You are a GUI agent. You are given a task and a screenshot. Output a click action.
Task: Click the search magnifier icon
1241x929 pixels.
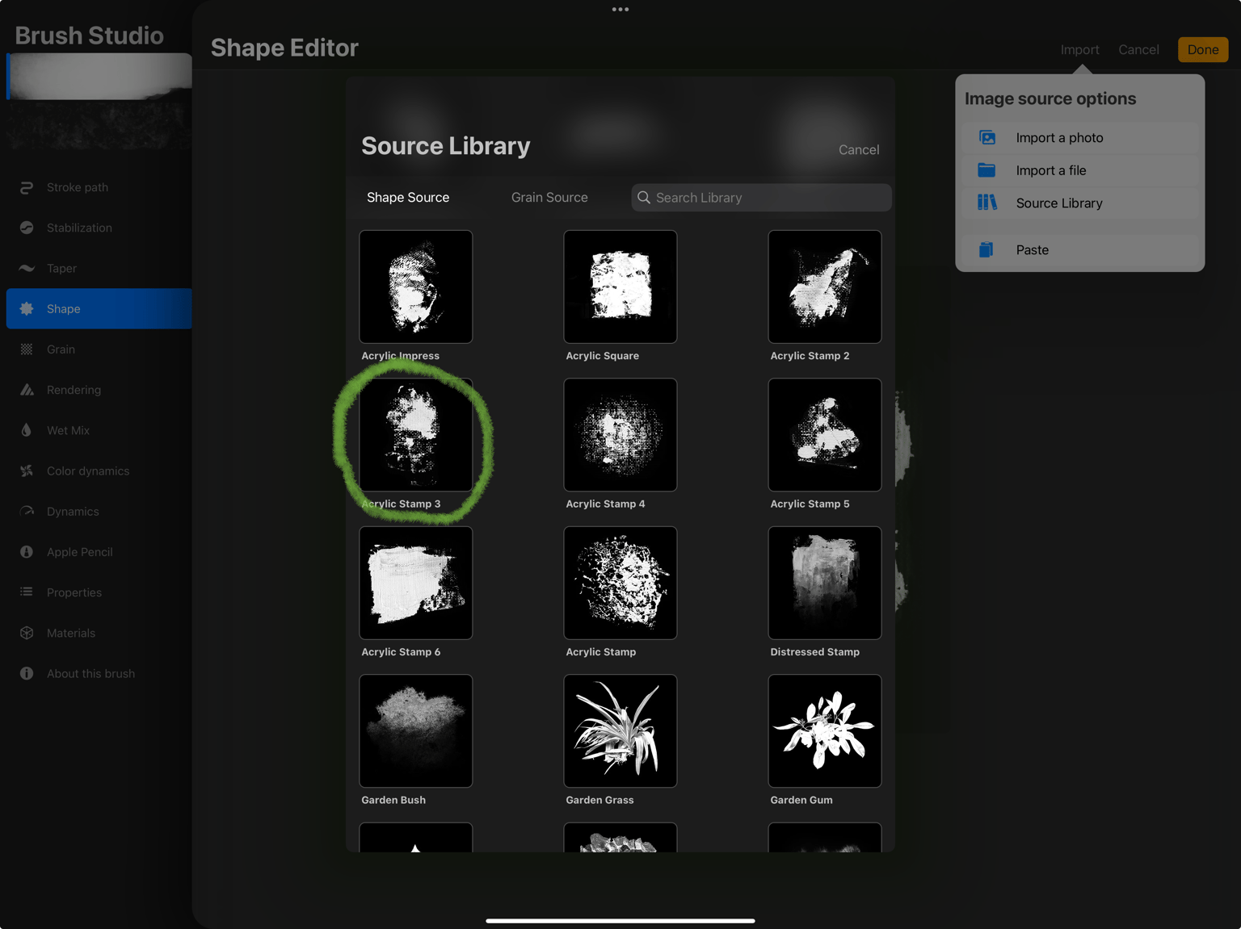coord(644,198)
